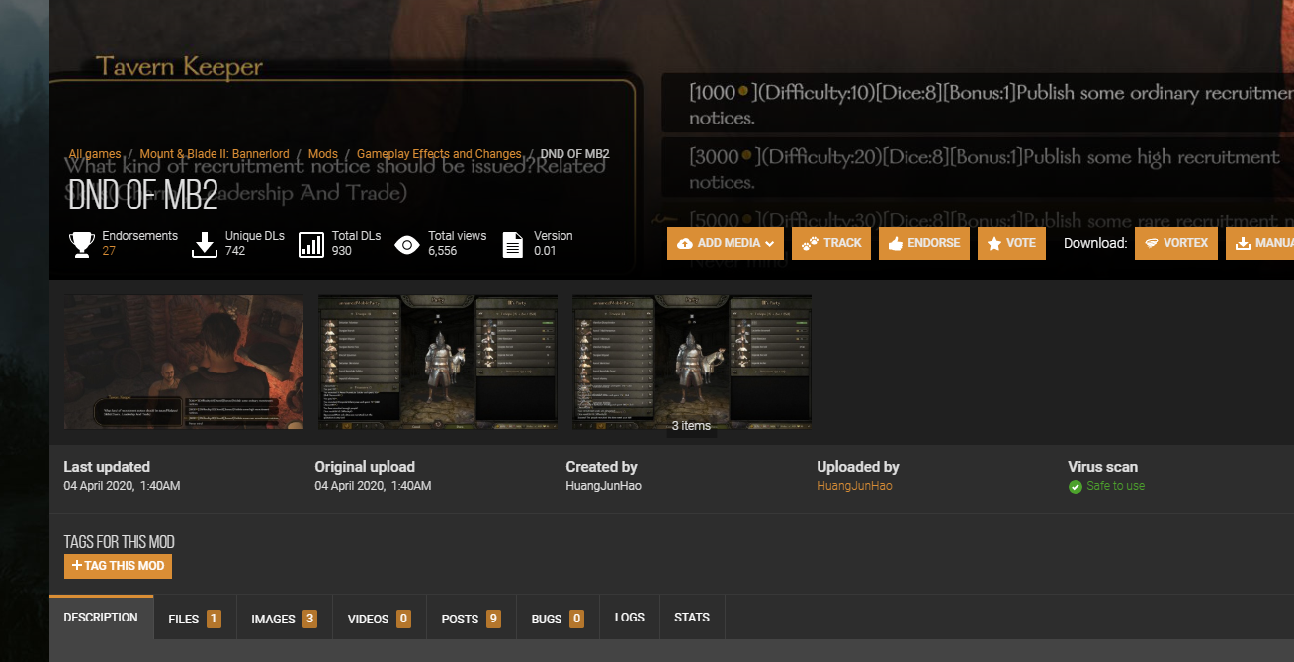Screen dimensions: 1294x662
Task: Open Gameplay Effects and Changes category
Action: (439, 154)
